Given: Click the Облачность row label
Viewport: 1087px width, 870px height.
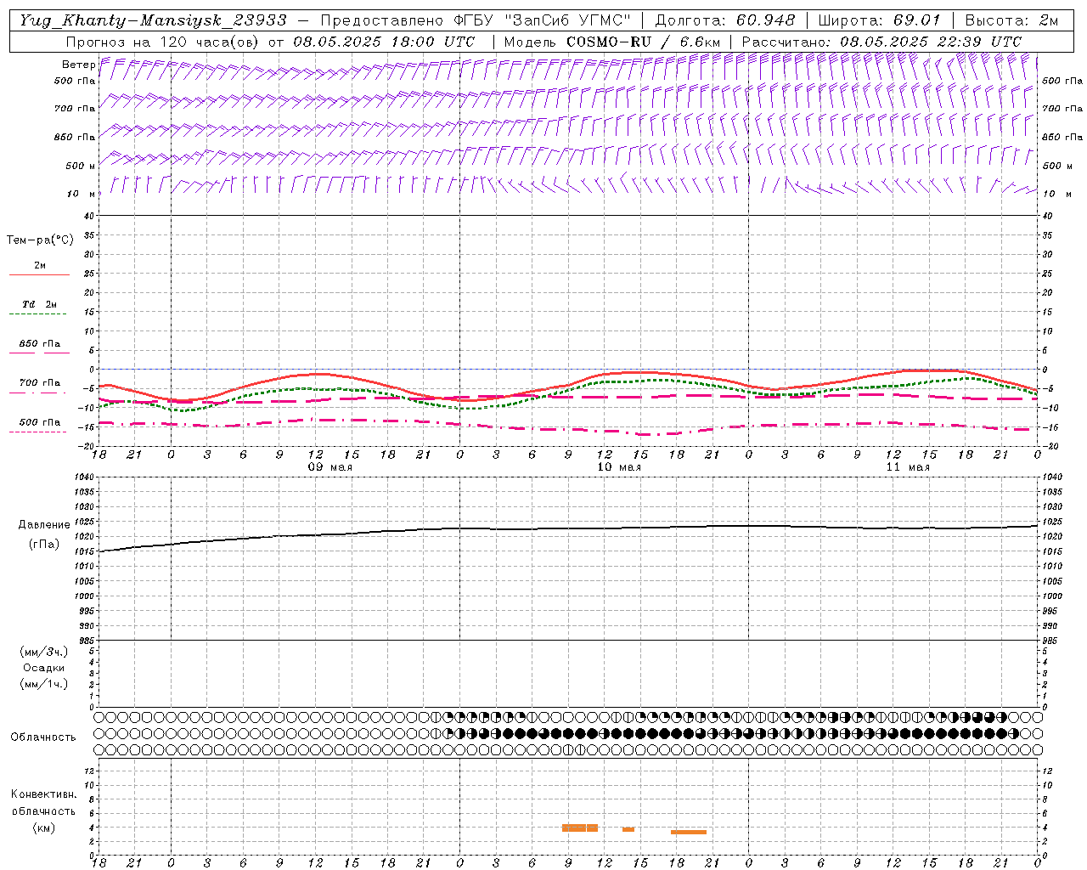Looking at the screenshot, I should coord(43,737).
